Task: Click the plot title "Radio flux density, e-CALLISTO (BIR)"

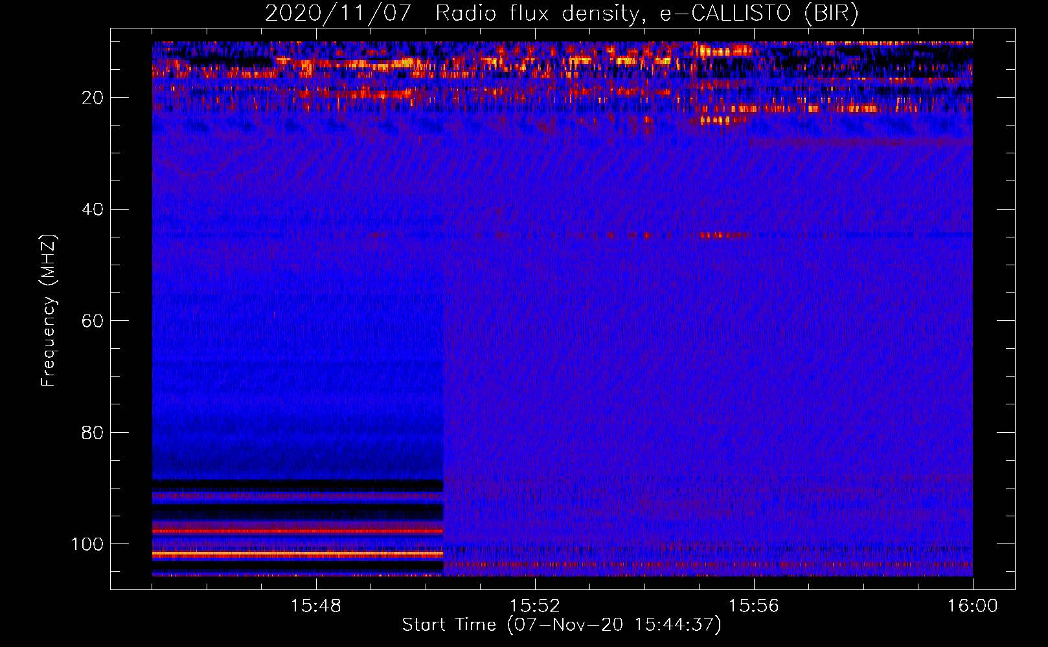Action: (x=646, y=14)
